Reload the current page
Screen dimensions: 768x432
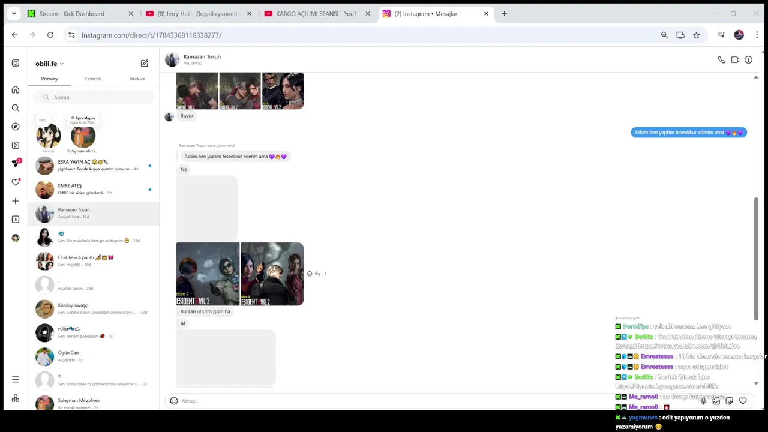pos(50,35)
